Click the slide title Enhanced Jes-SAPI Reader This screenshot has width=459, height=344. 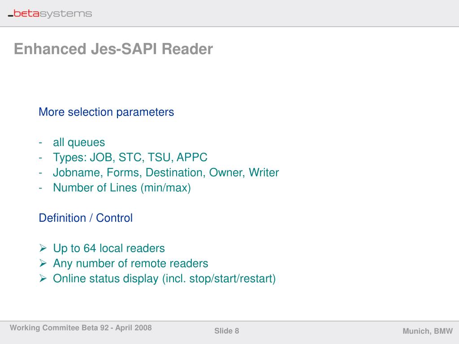pyautogui.click(x=113, y=49)
